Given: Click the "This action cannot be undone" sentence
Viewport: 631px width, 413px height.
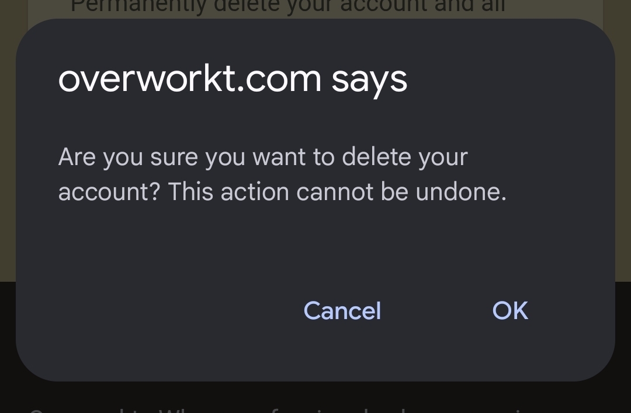Looking at the screenshot, I should [x=337, y=192].
